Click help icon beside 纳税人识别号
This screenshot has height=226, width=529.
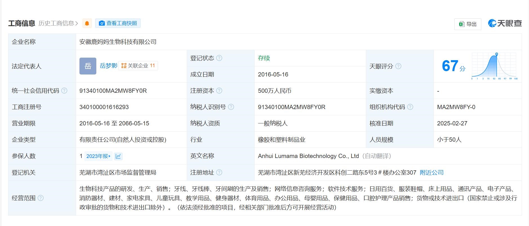pos(231,107)
